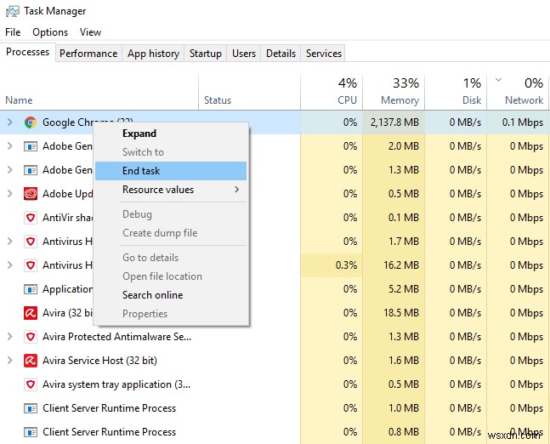Viewport: 550px width, 444px height.
Task: Expand the Adobe Upd process
Action: click(10, 194)
